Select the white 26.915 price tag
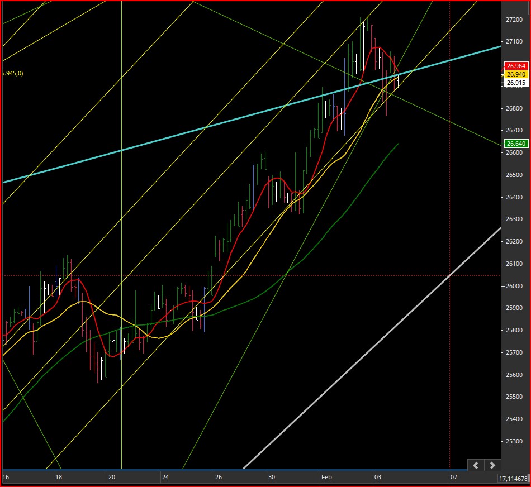 (516, 83)
